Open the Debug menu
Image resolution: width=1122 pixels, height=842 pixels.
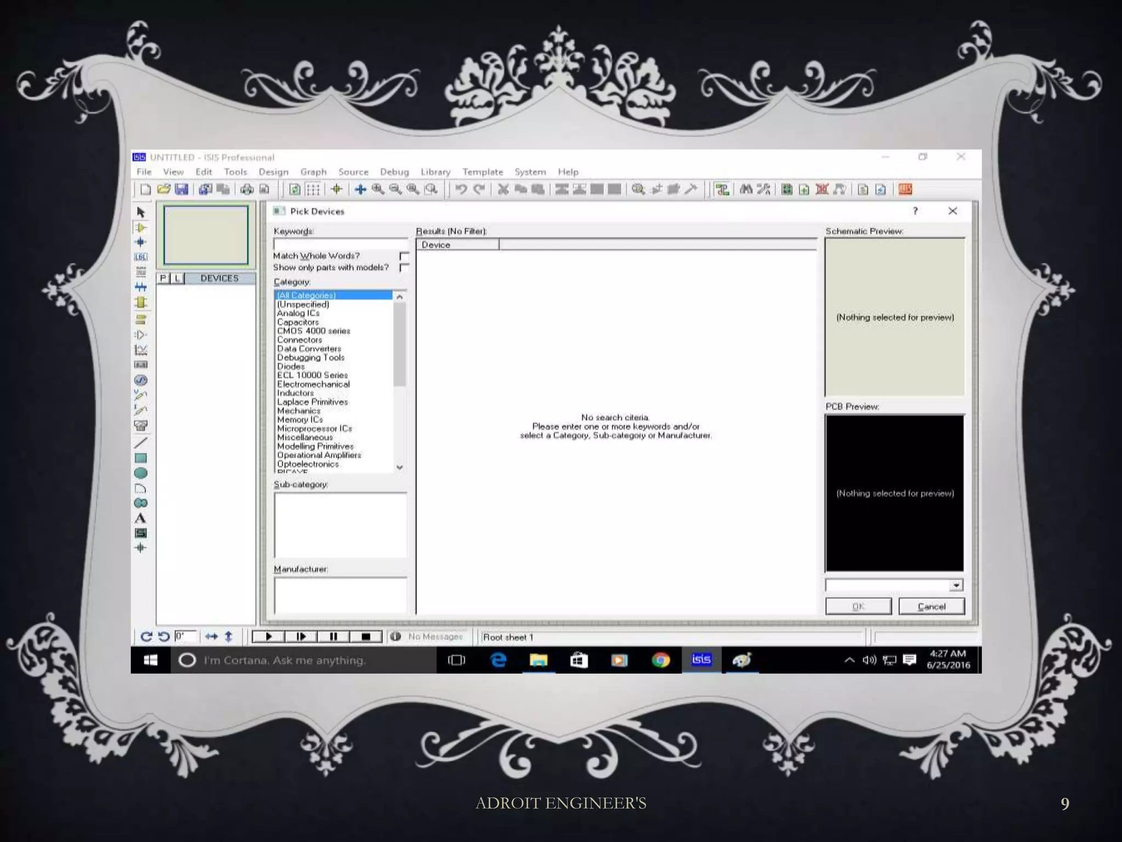(394, 172)
